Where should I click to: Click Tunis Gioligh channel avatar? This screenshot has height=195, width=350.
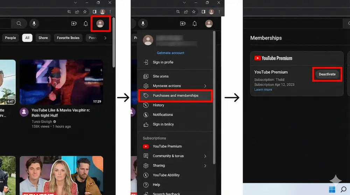(24, 112)
